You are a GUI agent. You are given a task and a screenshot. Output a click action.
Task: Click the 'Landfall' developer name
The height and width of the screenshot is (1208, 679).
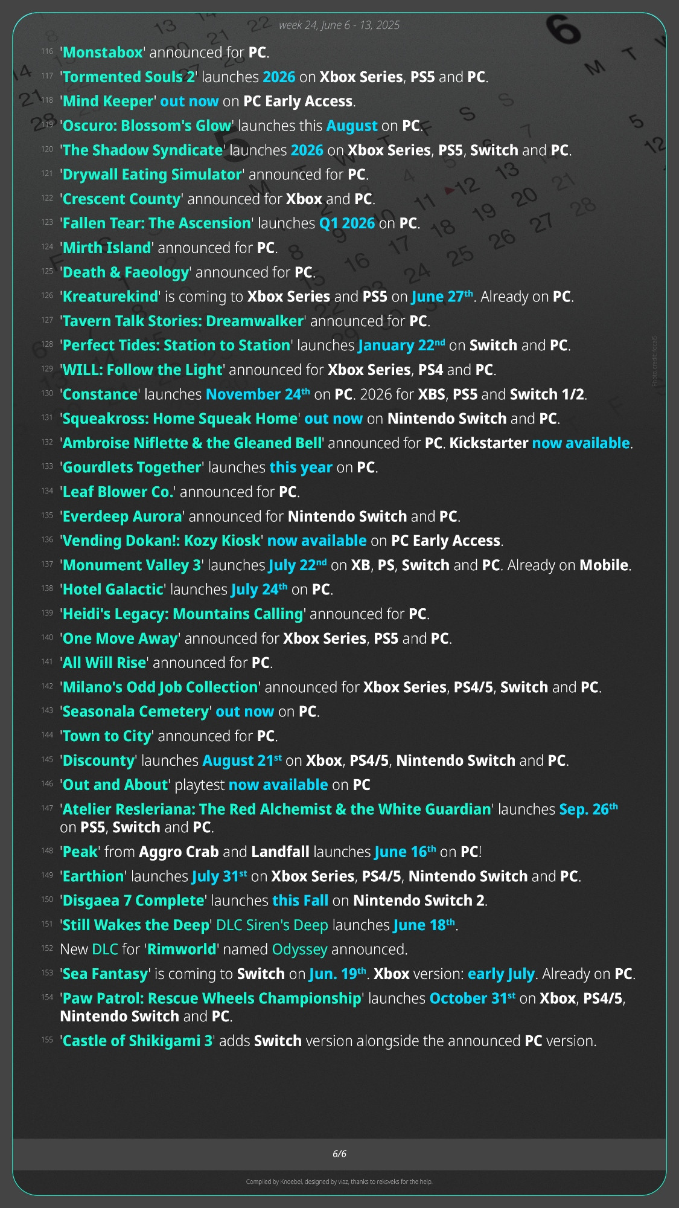point(281,852)
